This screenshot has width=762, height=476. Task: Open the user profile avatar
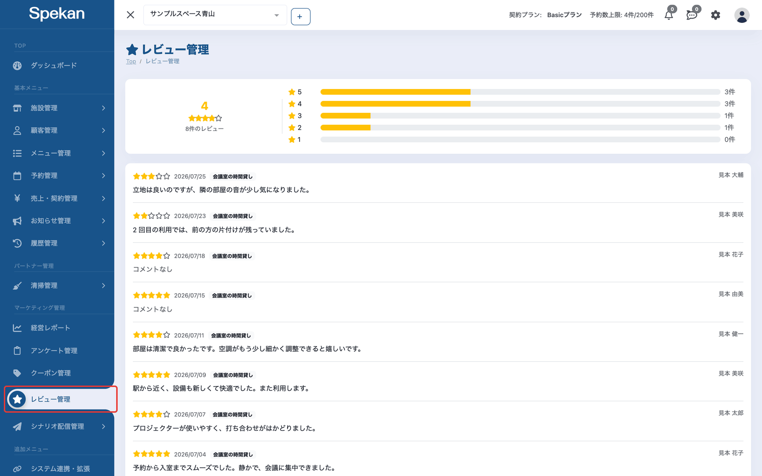point(742,15)
